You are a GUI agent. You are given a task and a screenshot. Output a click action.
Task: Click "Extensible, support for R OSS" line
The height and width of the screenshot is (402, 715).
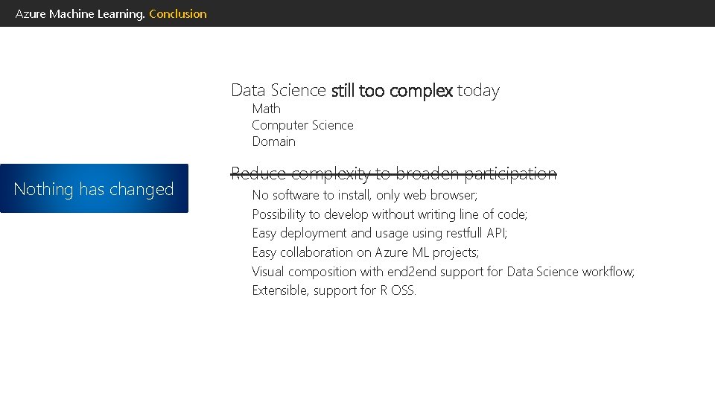coord(334,290)
